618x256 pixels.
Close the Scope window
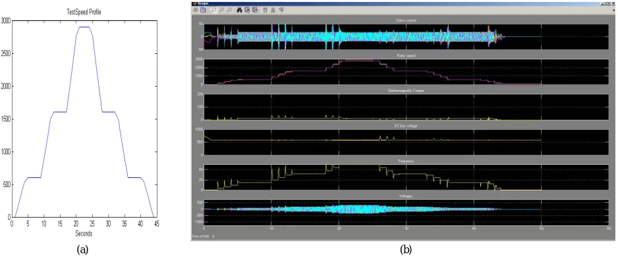click(x=613, y=3)
